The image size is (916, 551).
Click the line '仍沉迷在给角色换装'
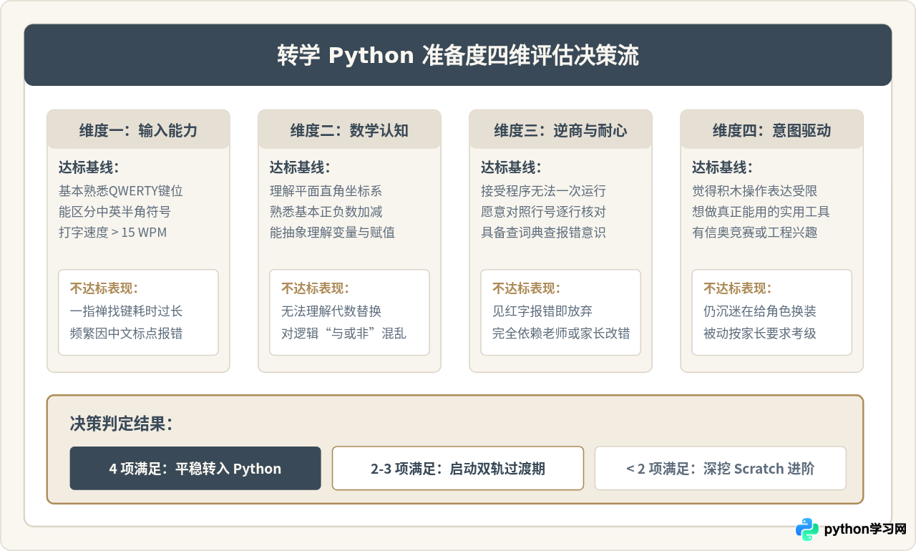760,311
